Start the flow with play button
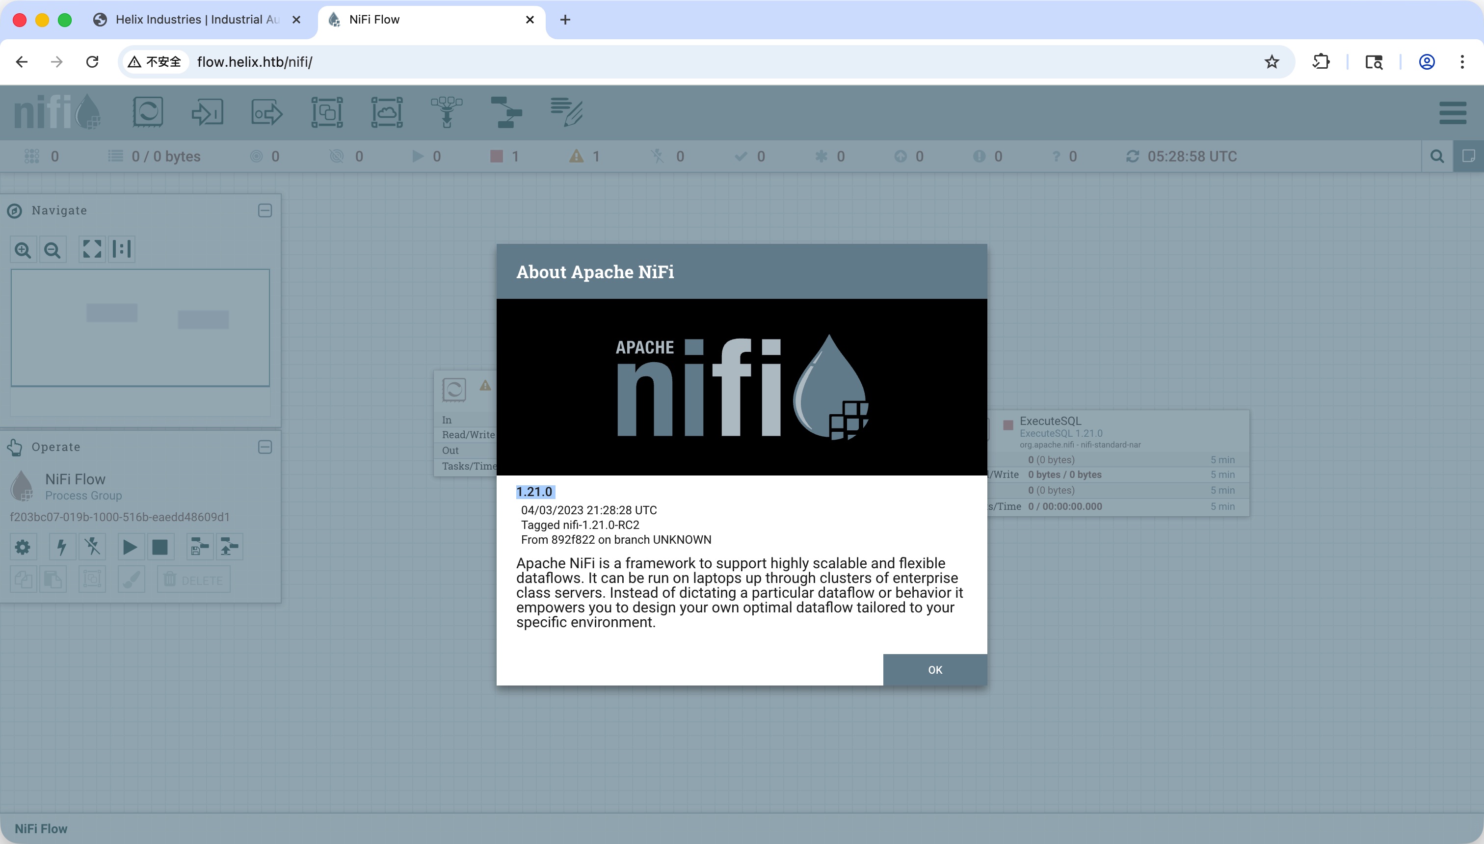 click(131, 547)
